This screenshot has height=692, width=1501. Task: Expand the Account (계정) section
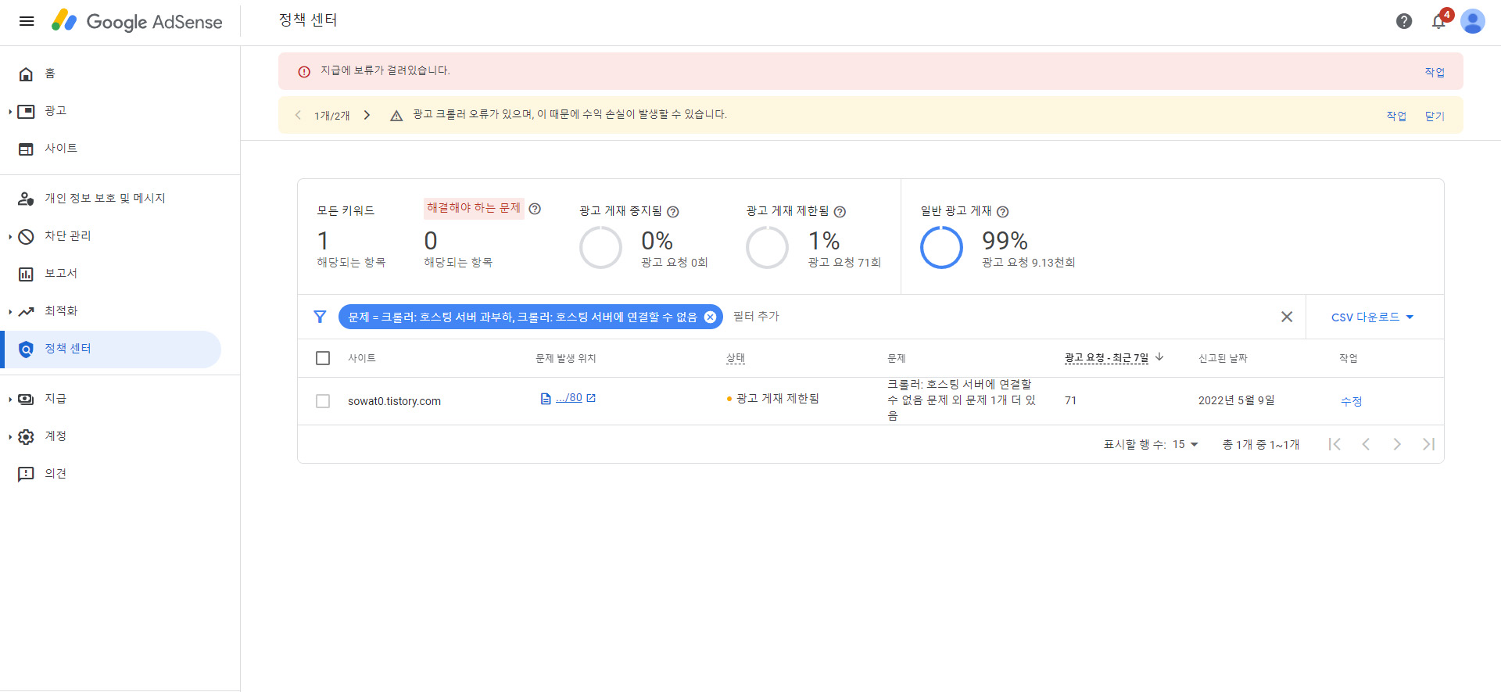[10, 437]
